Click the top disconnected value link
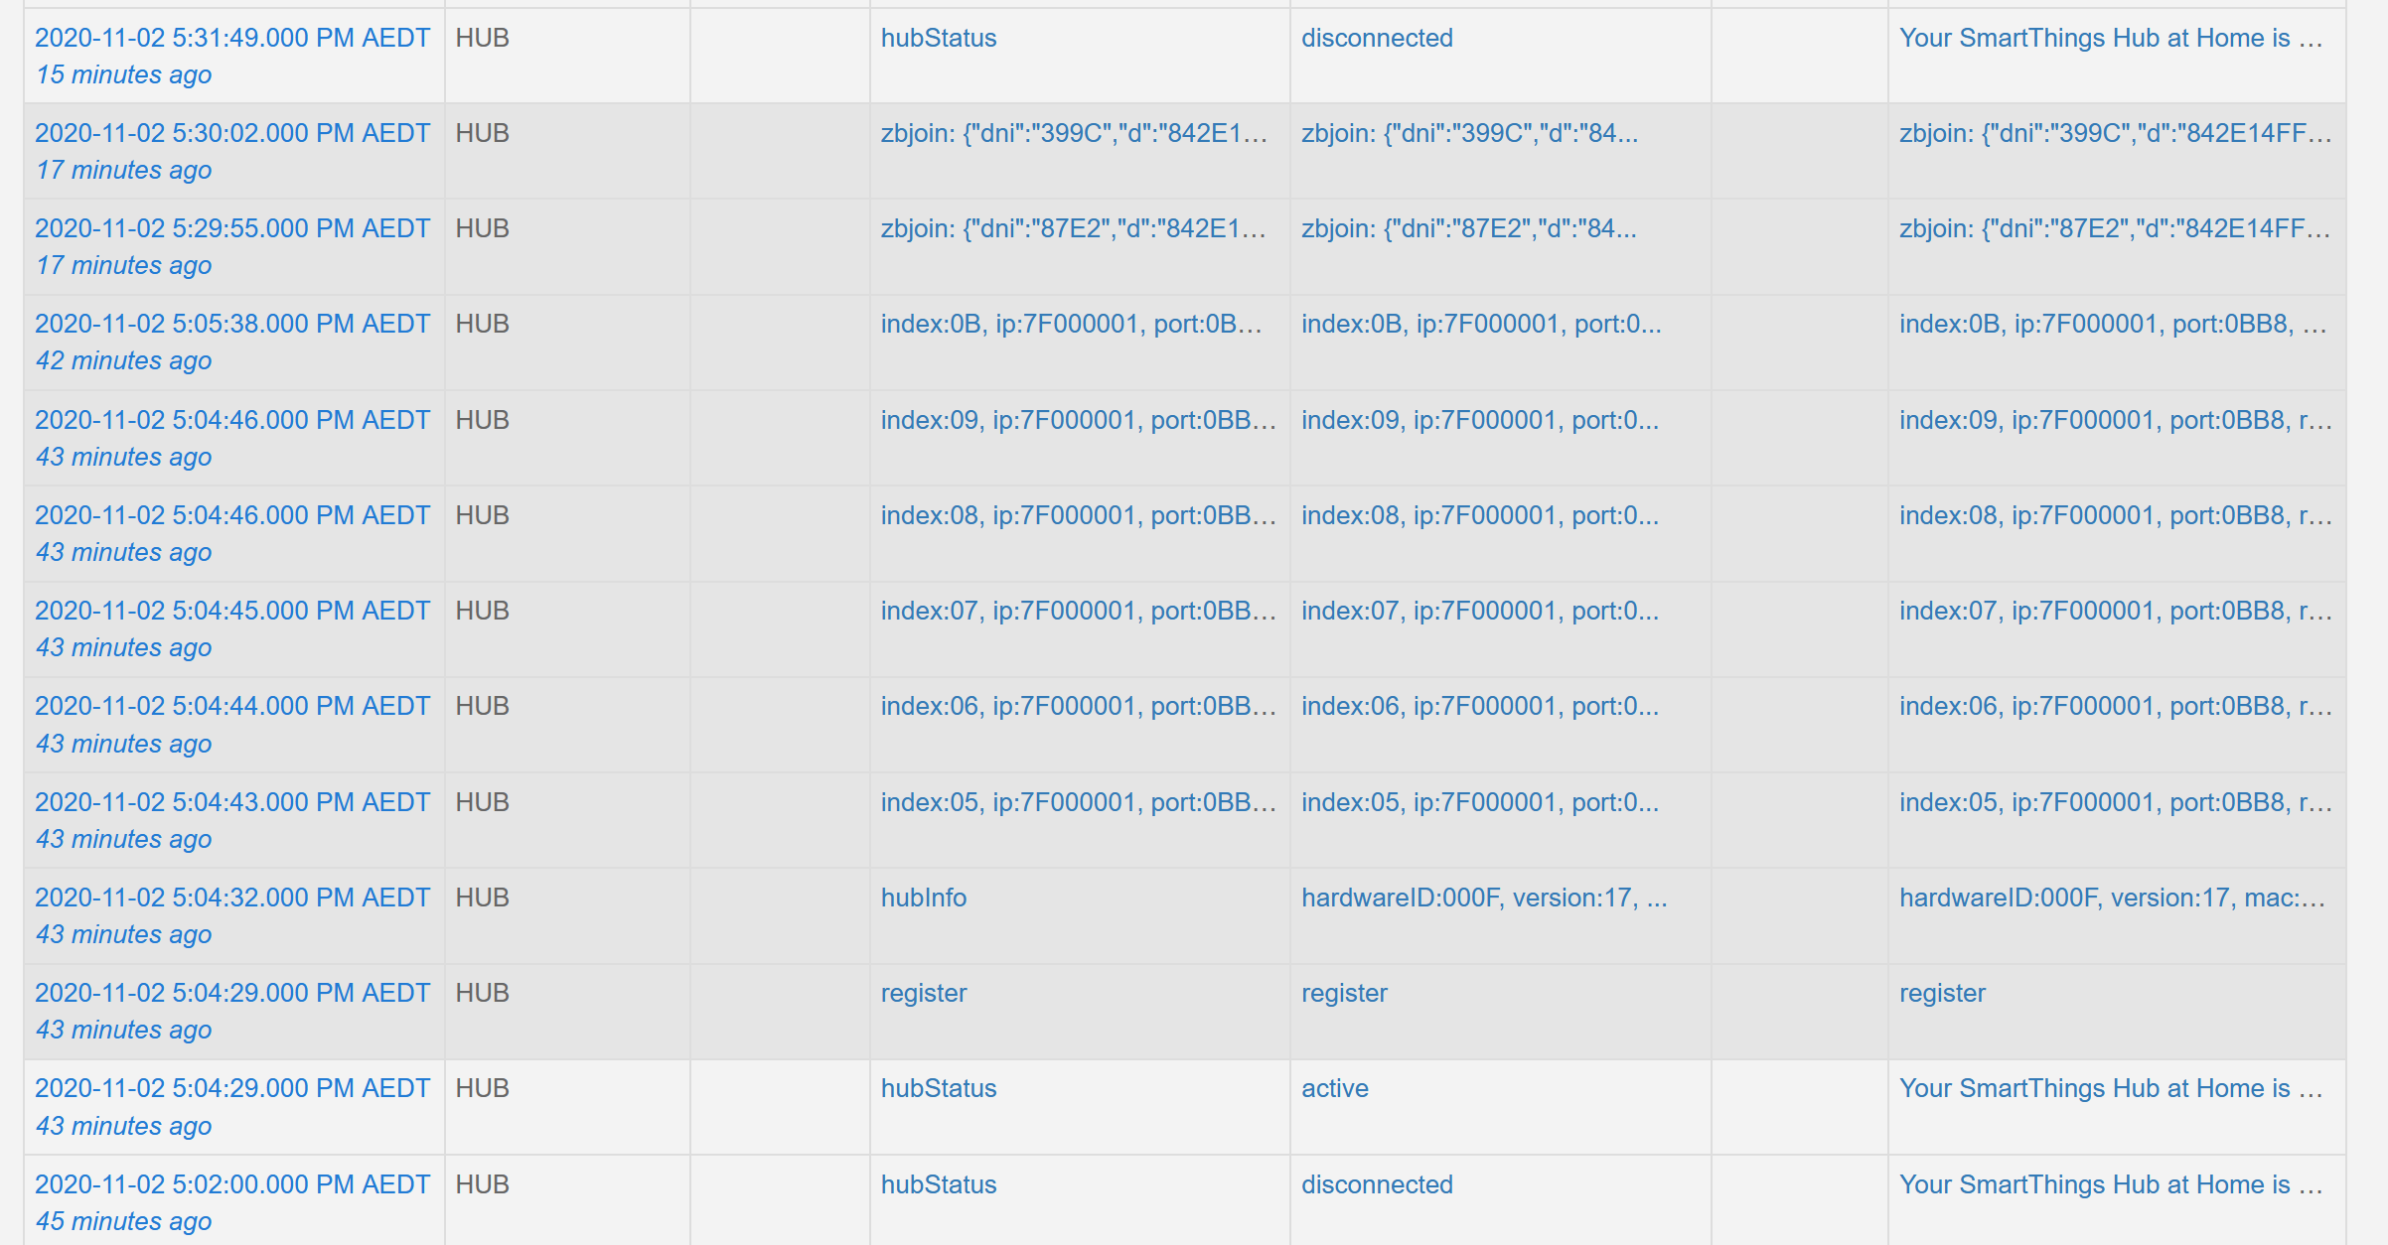 (x=1377, y=38)
